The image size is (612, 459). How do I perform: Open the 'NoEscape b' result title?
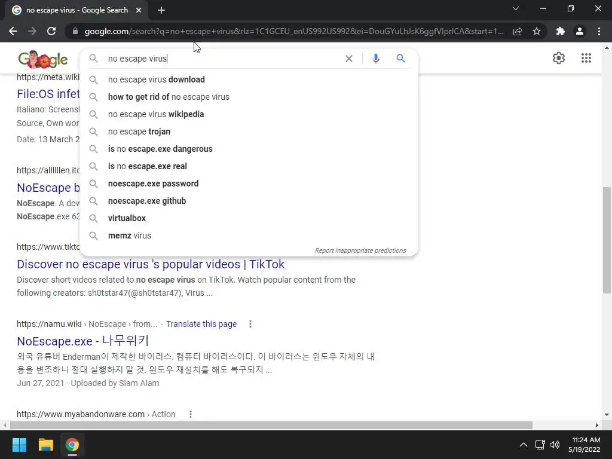coord(48,188)
